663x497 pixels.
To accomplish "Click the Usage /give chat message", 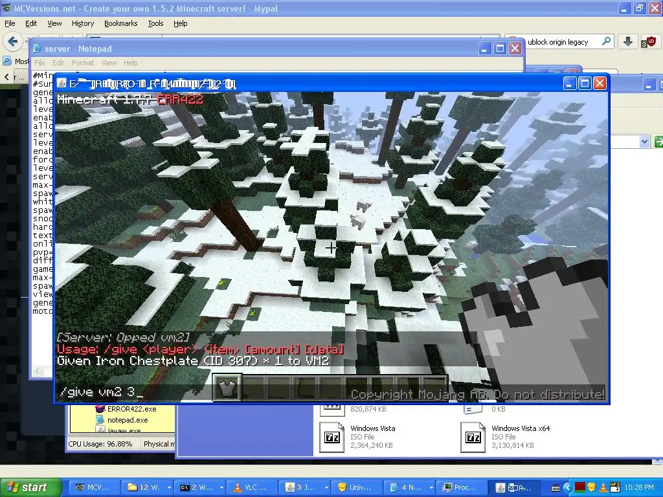I will [x=201, y=349].
